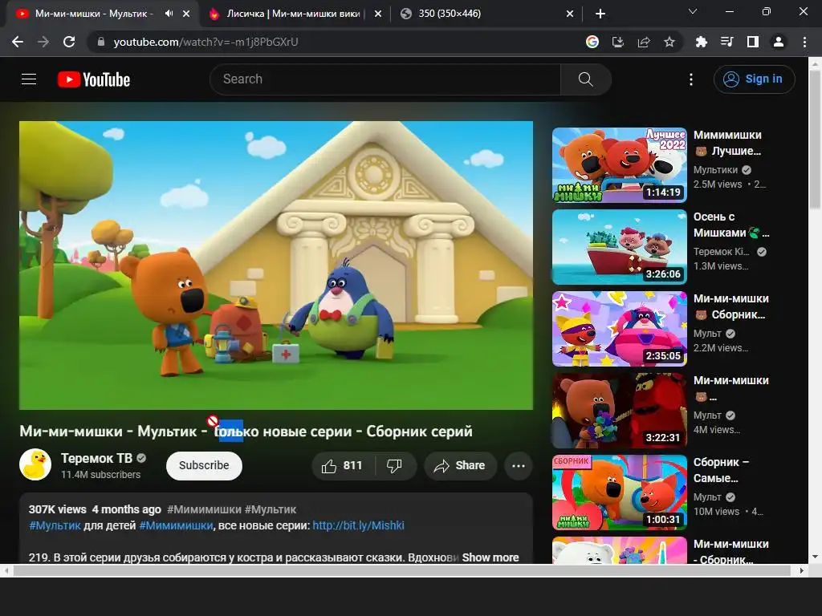822x616 pixels.
Task: Reload the YouTube page
Action: [69, 42]
